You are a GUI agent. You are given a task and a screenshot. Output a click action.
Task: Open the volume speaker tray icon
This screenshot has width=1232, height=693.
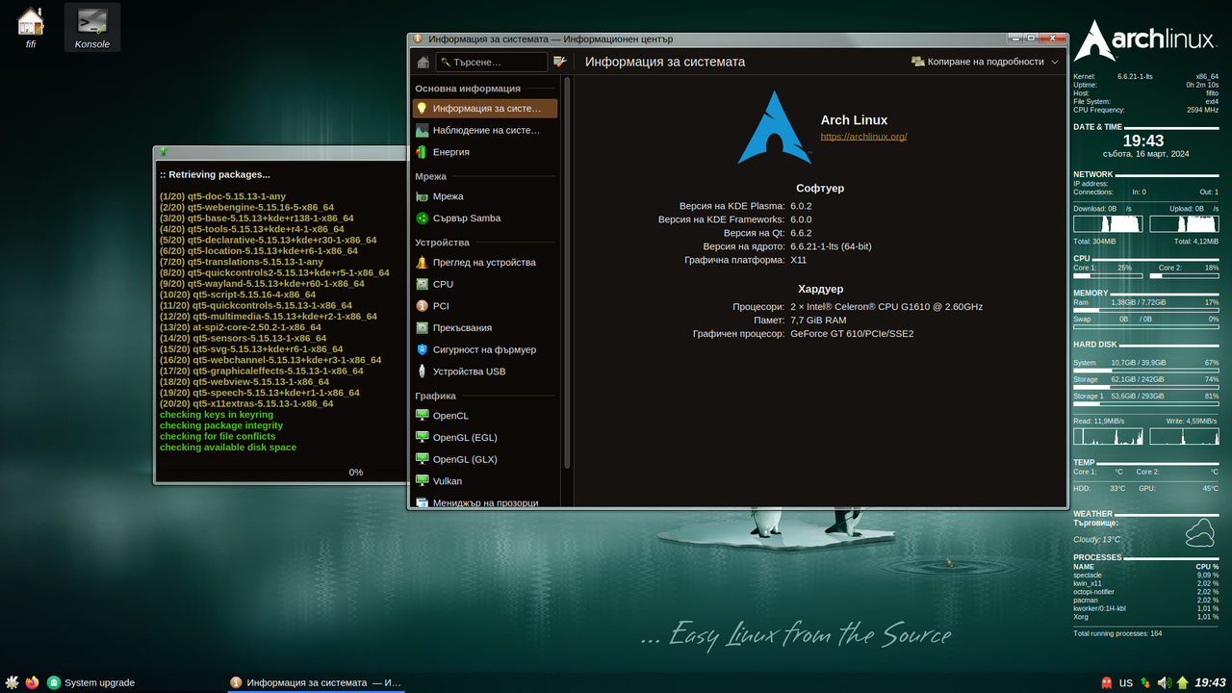click(x=1164, y=682)
